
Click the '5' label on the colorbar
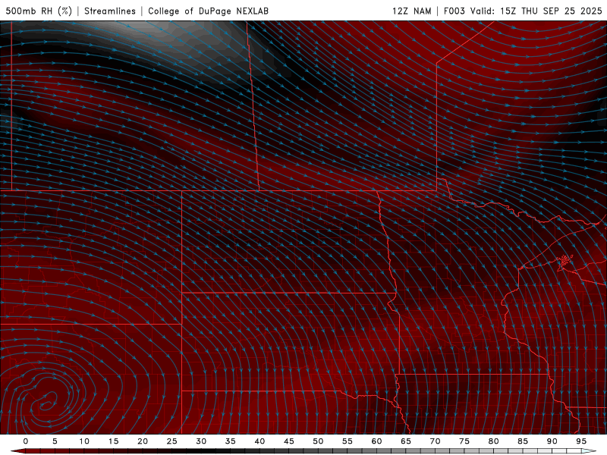click(55, 441)
